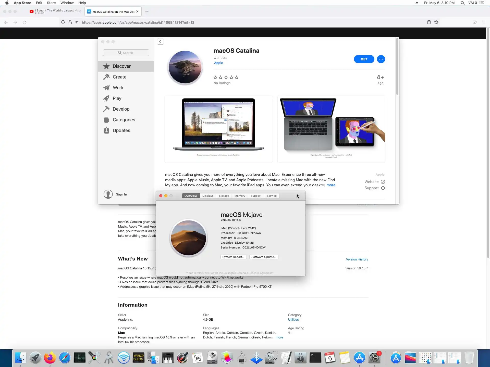
Task: Open the Updates sidebar section
Action: (121, 130)
